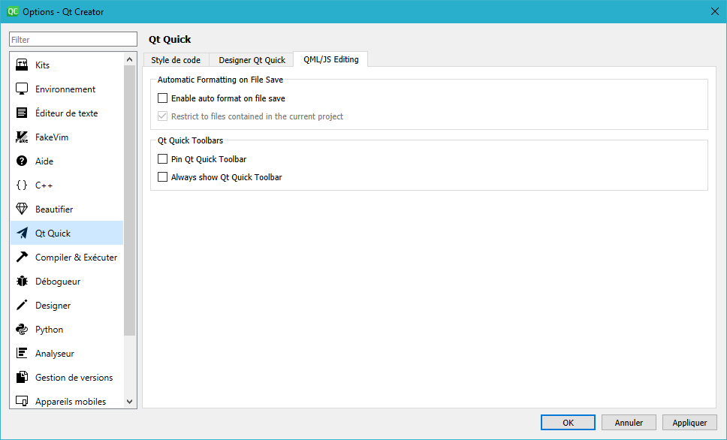The image size is (727, 440).
Task: Select the C++ braces icon
Action: (x=22, y=185)
